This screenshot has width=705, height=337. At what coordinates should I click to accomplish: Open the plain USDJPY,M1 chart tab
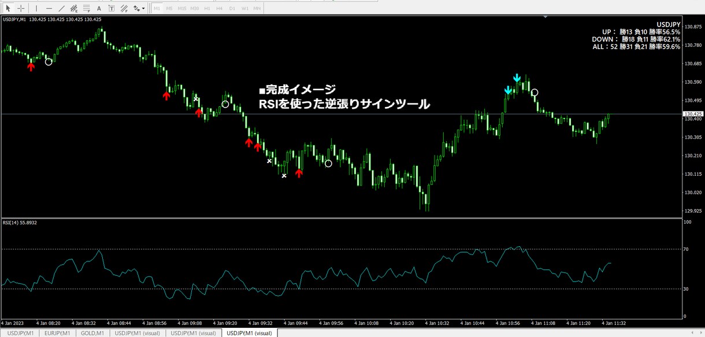20,333
